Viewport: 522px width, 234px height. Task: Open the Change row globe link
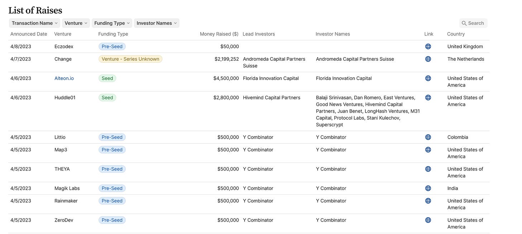(x=428, y=59)
